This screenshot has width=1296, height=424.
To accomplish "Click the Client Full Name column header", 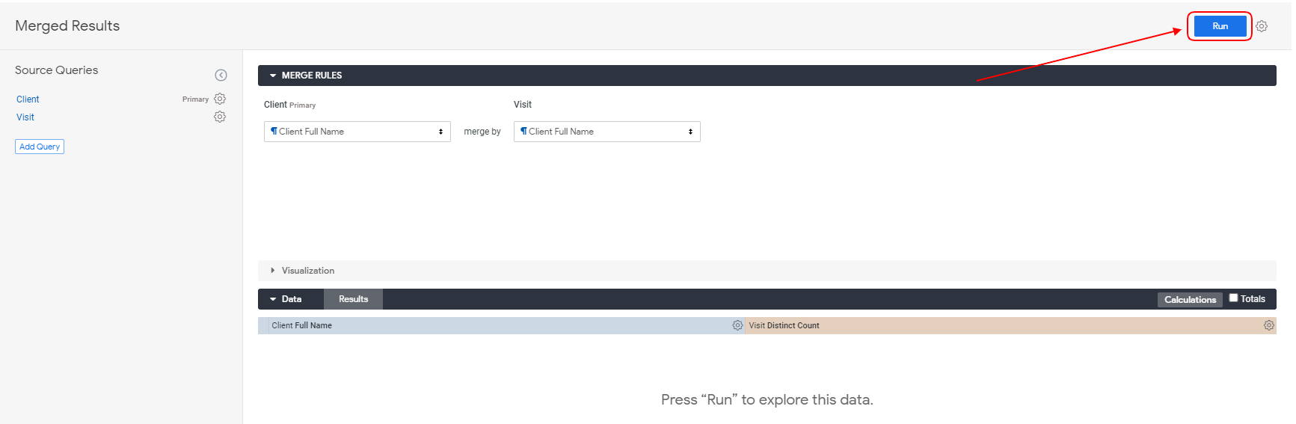I will 302,325.
